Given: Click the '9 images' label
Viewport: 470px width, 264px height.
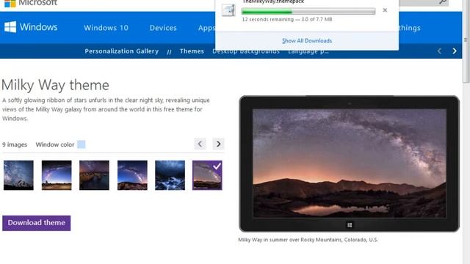Looking at the screenshot, I should click(15, 144).
